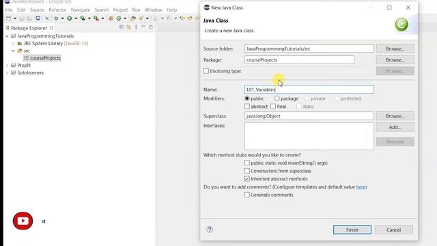Open the New dropdown arrow beside New icon
This screenshot has height=246, width=437.
[15, 18]
